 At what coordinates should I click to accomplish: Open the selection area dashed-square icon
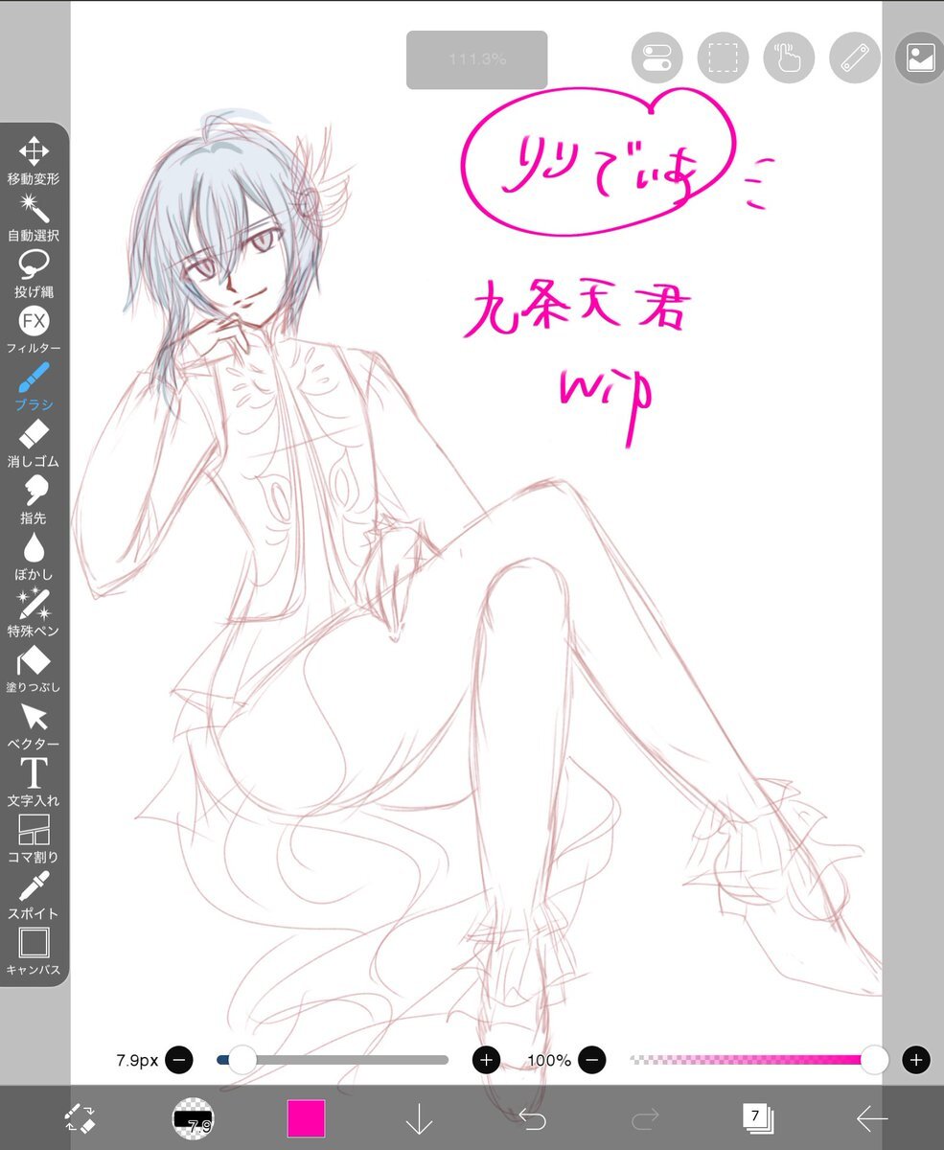(723, 57)
